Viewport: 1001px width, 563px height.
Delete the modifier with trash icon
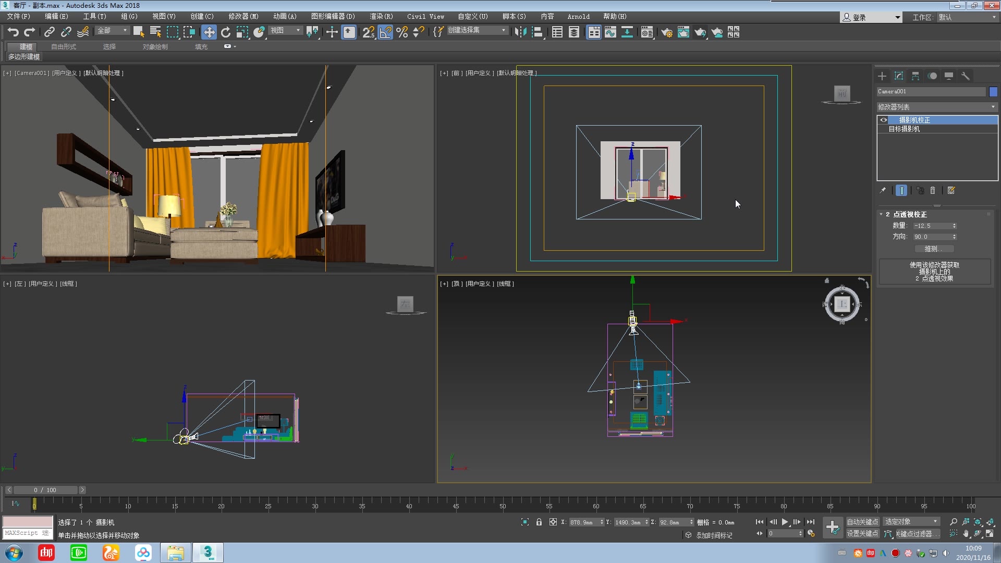(933, 190)
